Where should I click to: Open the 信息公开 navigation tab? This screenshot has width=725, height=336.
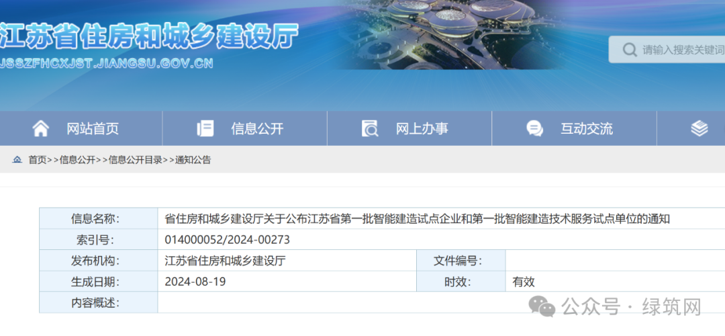(245, 128)
